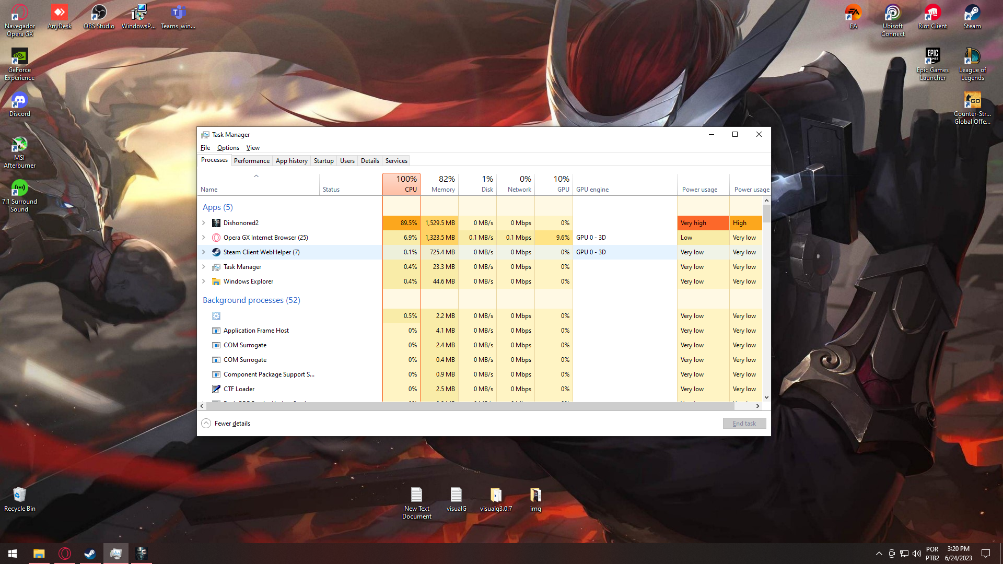Open the Teams_win desktop icon

178,17
